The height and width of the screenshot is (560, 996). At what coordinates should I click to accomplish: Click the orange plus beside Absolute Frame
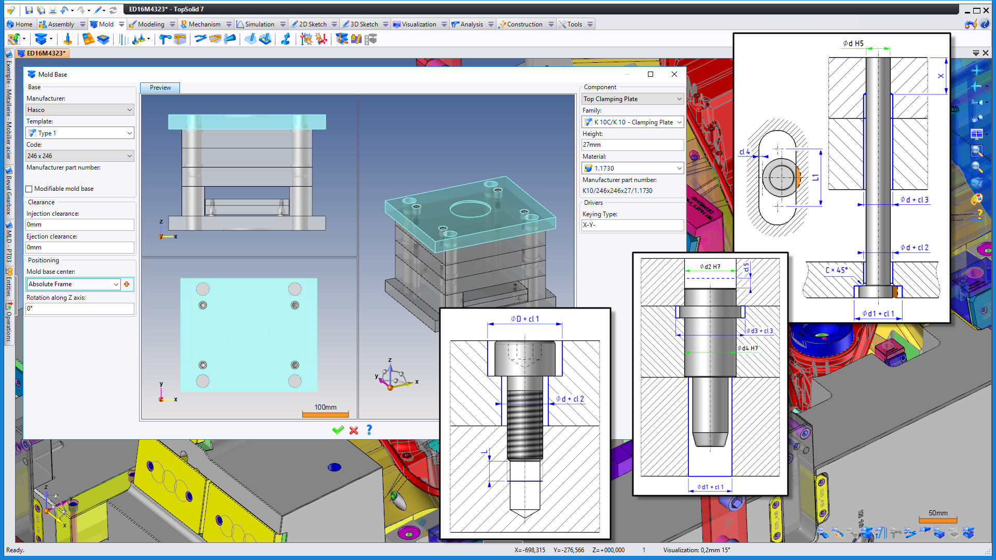click(127, 284)
